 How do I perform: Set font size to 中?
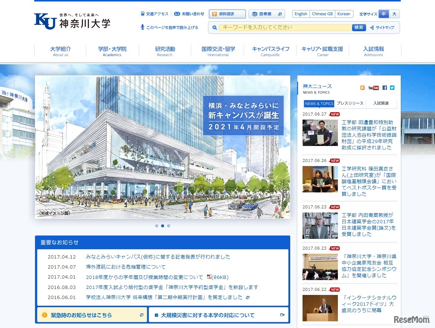pos(384,14)
